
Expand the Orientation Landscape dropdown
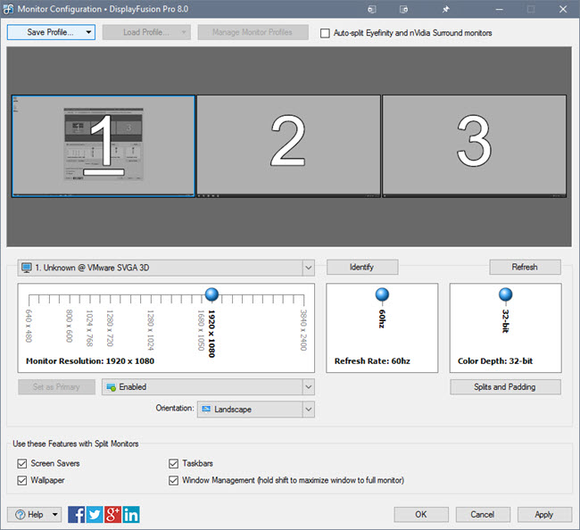tap(309, 410)
